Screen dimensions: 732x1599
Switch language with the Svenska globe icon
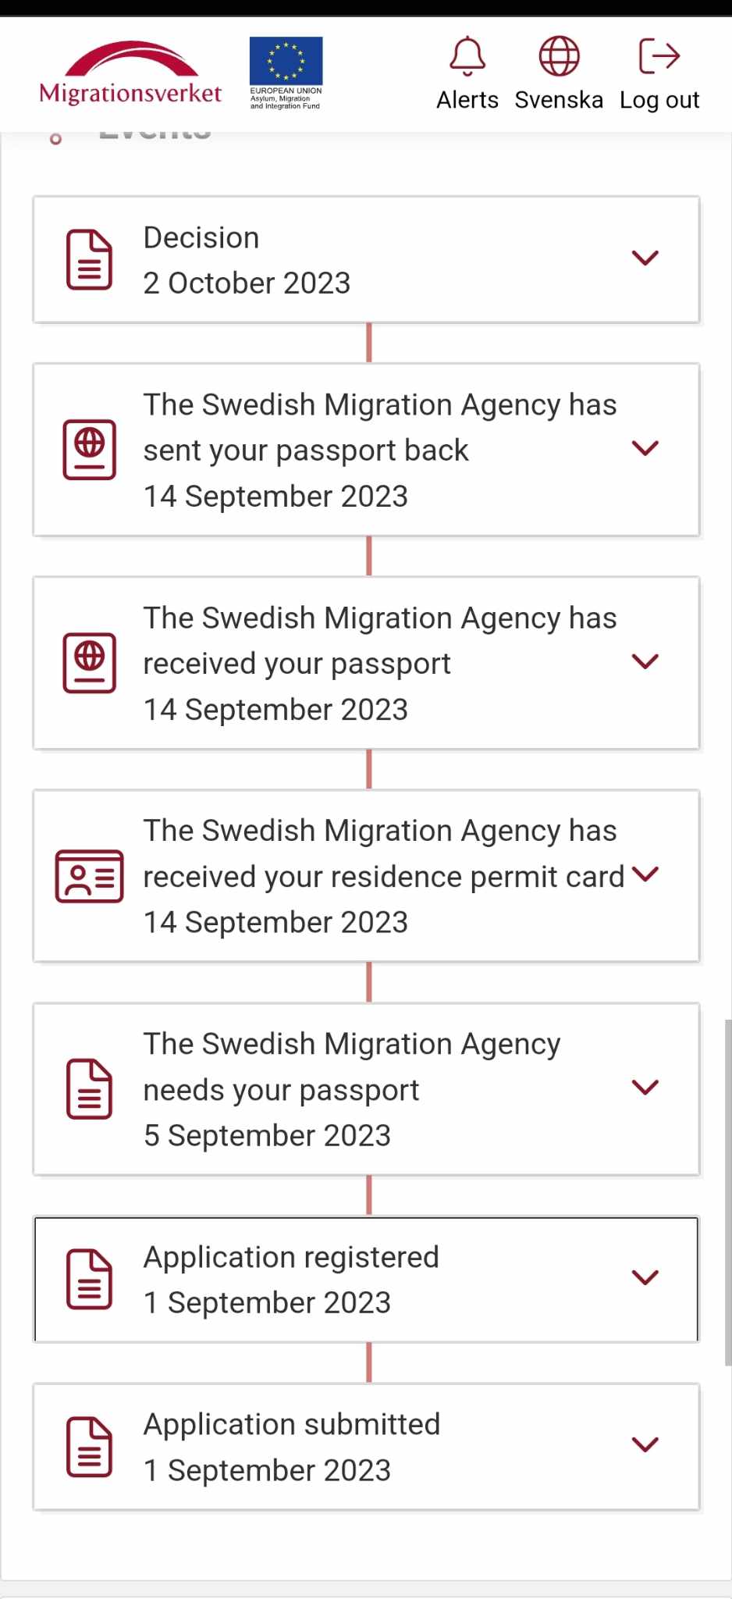click(x=559, y=56)
